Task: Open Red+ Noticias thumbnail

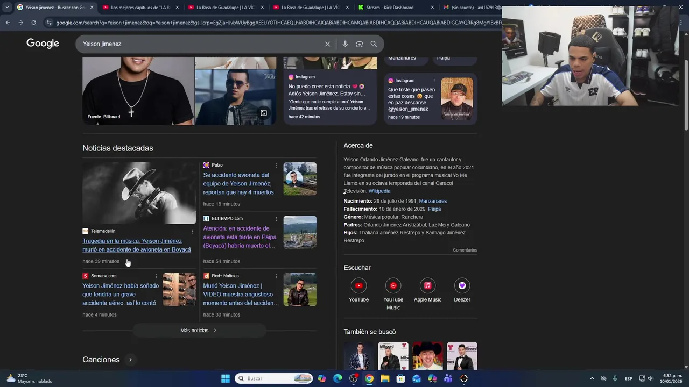Action: tap(300, 290)
